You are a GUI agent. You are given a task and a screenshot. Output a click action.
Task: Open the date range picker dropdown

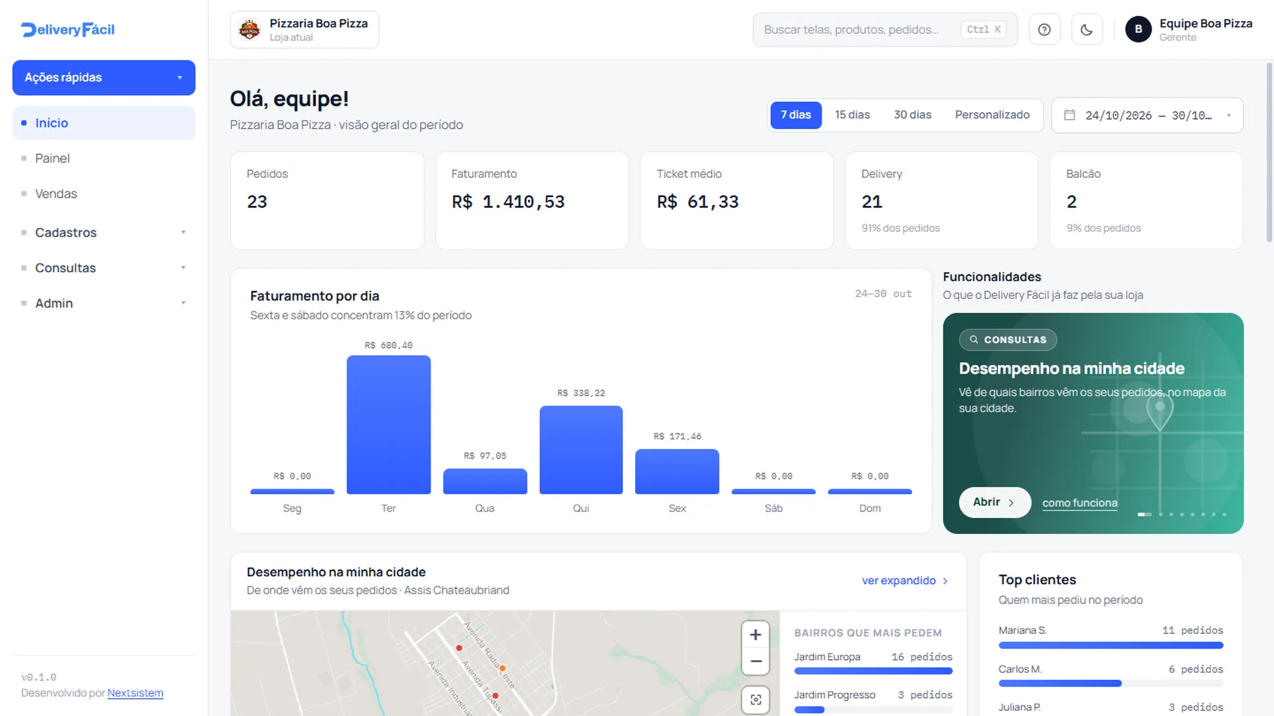pos(1147,115)
